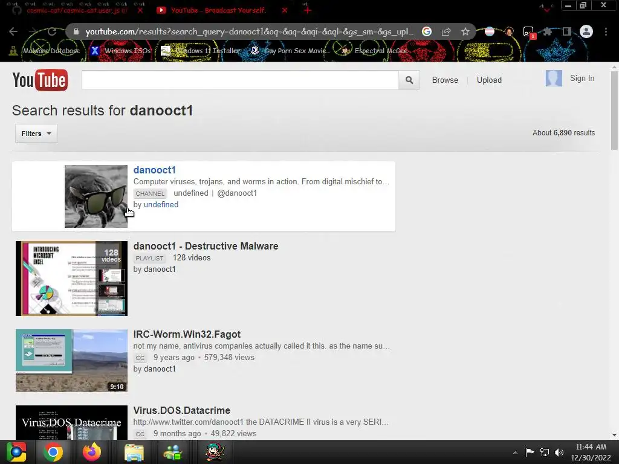Image resolution: width=619 pixels, height=464 pixels.
Task: Open IRC-Worm.Win32.Fagot video title
Action: [187, 334]
